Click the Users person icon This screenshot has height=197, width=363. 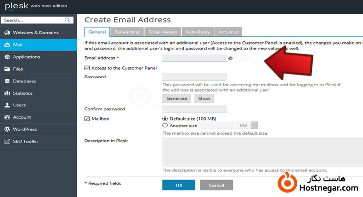pyautogui.click(x=7, y=105)
